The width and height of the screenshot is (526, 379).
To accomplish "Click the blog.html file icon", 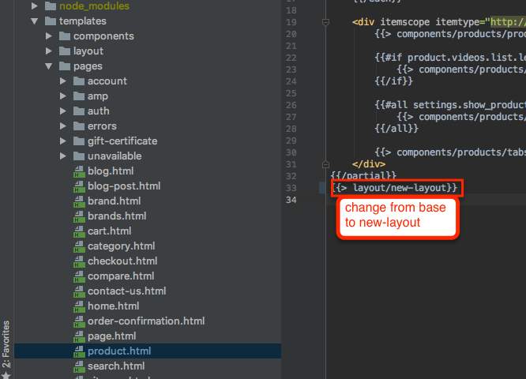I will pos(79,171).
